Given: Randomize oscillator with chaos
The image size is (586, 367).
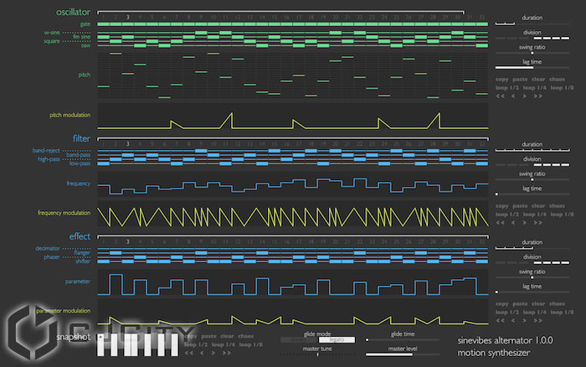Looking at the screenshot, I should 557,80.
